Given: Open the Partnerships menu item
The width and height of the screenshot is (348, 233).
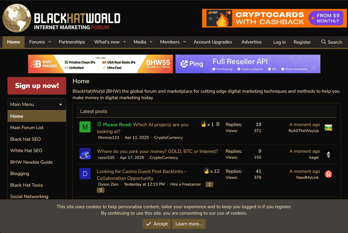Looking at the screenshot, I should 72,42.
